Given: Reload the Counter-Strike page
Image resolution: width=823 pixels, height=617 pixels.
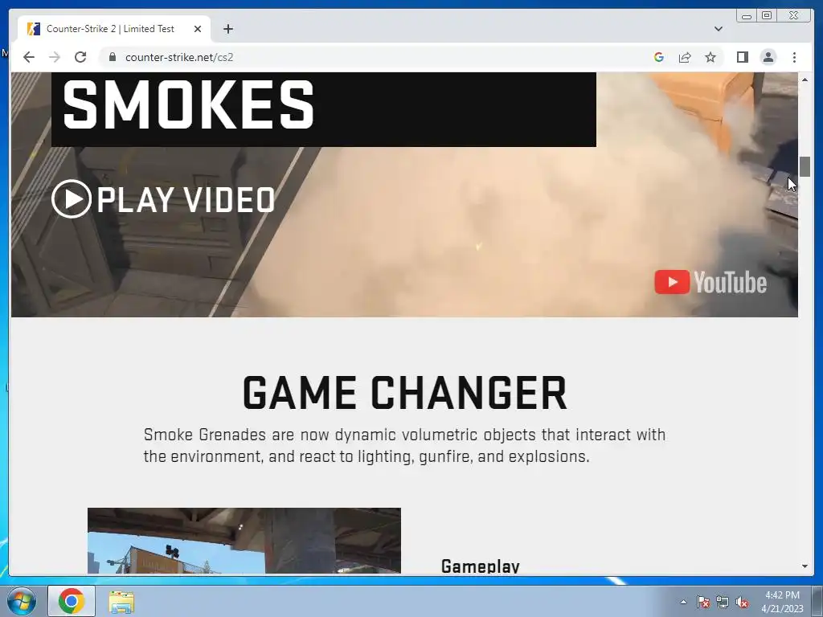Looking at the screenshot, I should [x=80, y=57].
